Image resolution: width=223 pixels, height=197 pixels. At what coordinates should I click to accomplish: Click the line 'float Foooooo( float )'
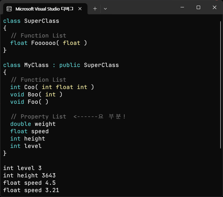click(48, 43)
